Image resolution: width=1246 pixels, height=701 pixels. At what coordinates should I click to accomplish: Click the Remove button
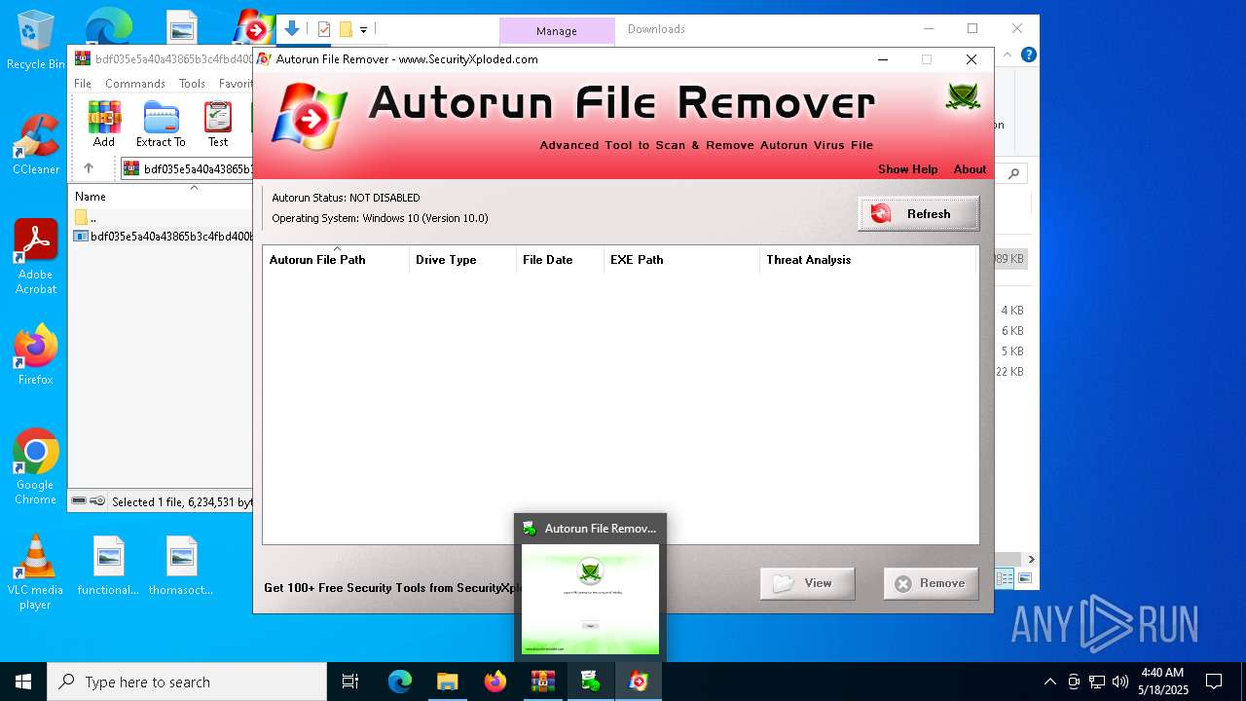(x=931, y=583)
